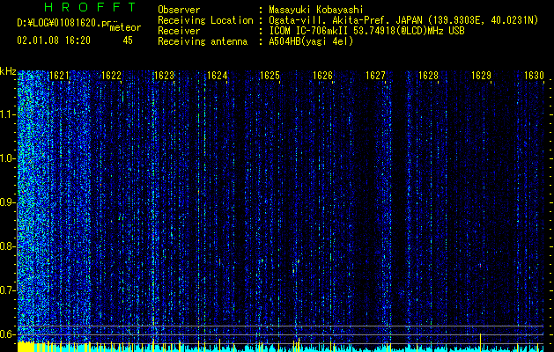The image size is (554, 352).
Task: Click the 1627 time marker
Action: pyautogui.click(x=375, y=76)
